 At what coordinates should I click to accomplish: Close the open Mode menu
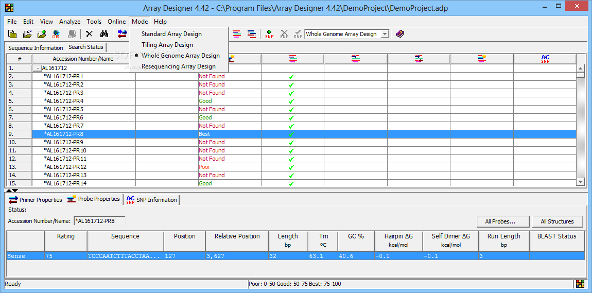[x=140, y=22]
